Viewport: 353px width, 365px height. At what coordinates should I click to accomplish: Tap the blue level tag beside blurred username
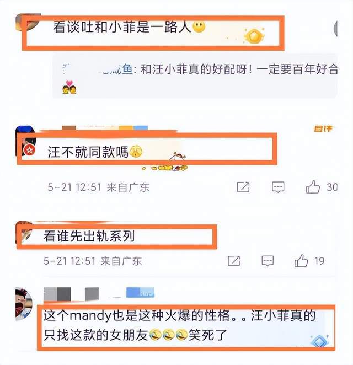141,293
